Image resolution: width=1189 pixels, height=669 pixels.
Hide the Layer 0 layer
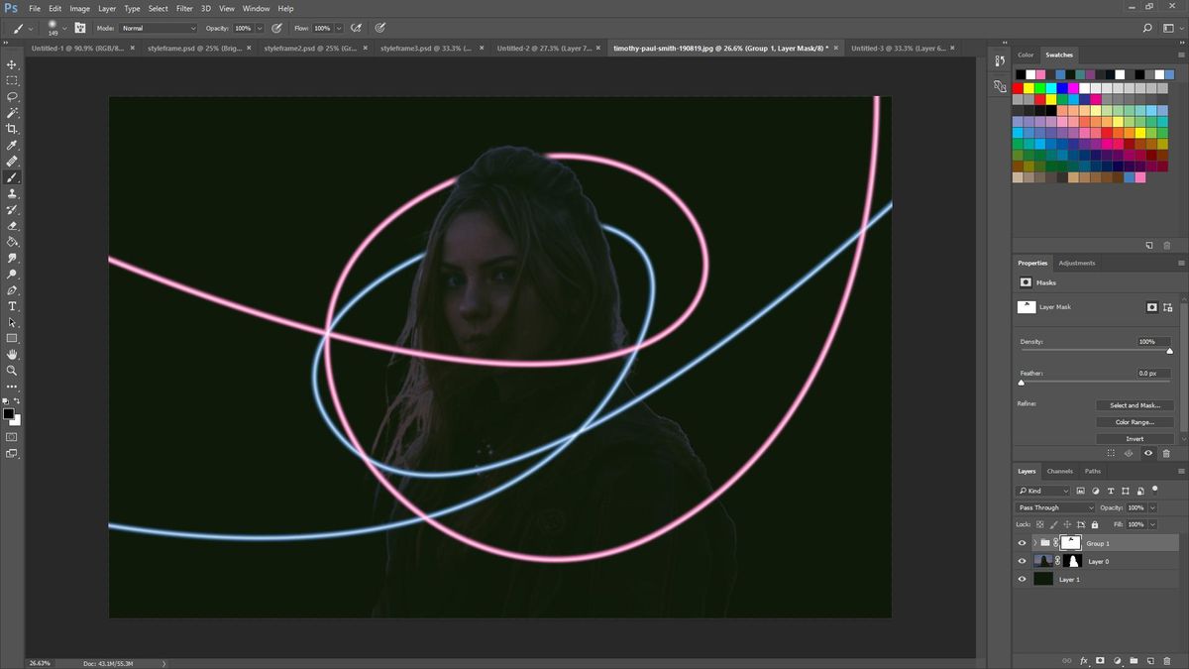(x=1022, y=561)
